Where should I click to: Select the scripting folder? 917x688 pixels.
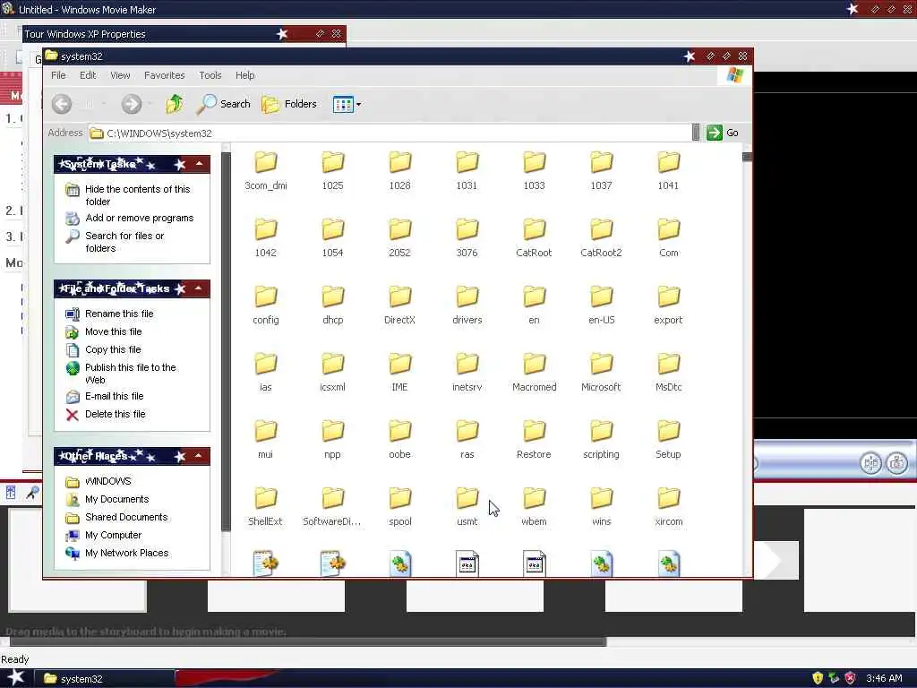(x=601, y=439)
